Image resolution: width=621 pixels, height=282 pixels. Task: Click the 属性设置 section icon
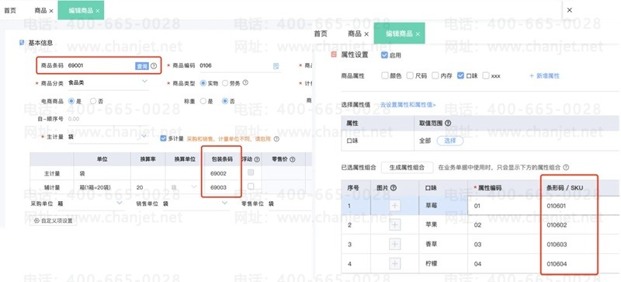334,54
